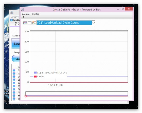Open the Arquivo menu in Graph window
Viewport: 142px width, 113px height.
(26, 14)
